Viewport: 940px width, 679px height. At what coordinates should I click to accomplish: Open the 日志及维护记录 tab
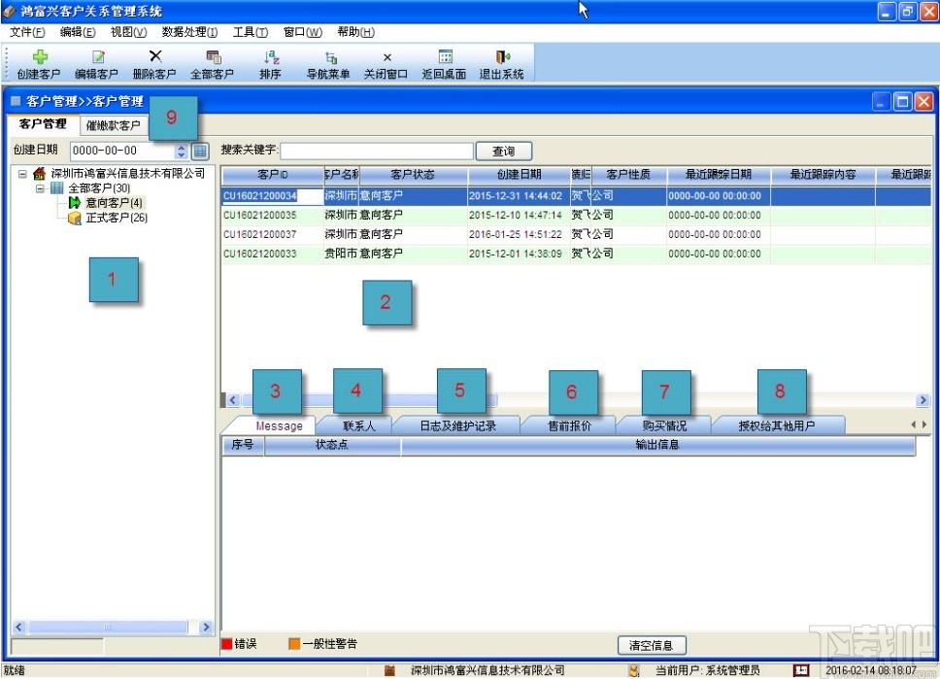pos(458,425)
